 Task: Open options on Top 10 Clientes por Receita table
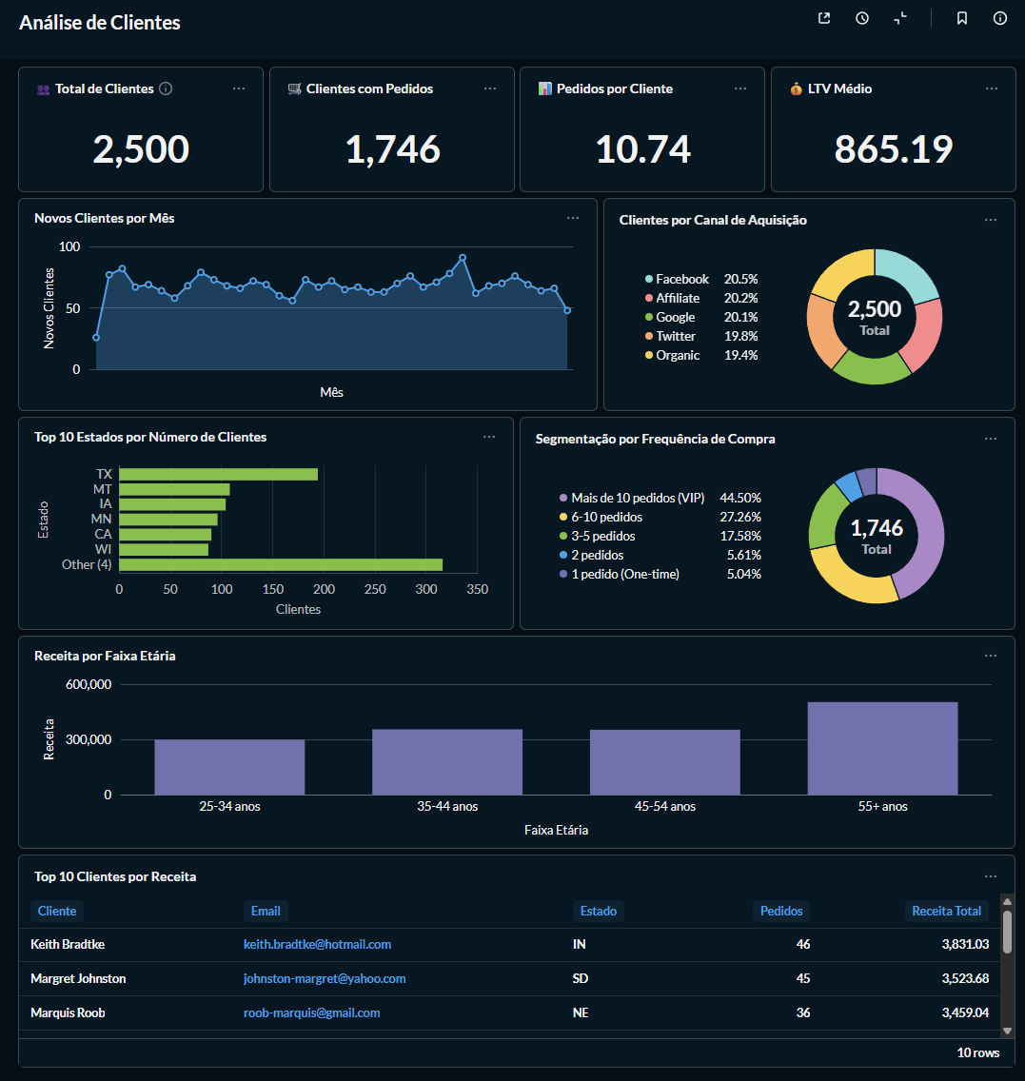[x=990, y=875]
